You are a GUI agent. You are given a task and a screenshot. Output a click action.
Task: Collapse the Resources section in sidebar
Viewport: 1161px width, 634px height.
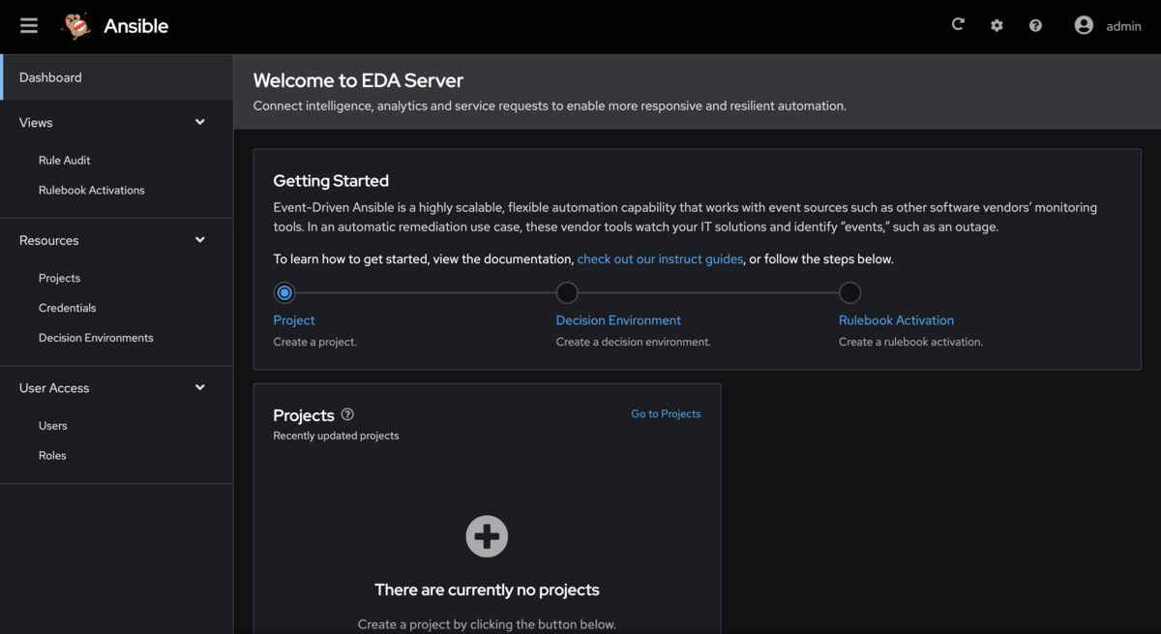[x=199, y=239]
